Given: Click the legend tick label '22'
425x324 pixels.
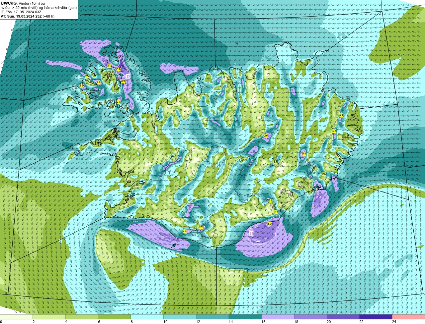Looking at the screenshot, I should (x=361, y=322).
